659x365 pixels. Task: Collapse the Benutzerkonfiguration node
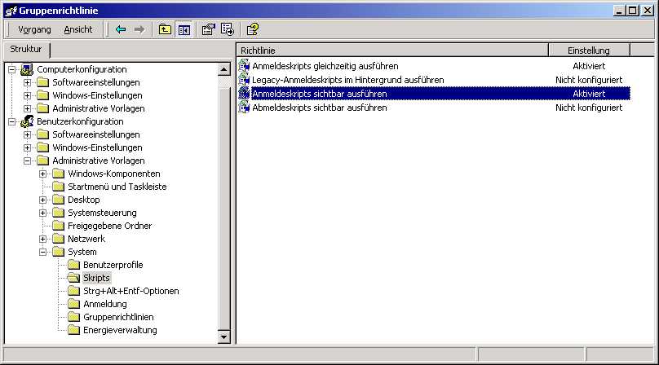tap(12, 121)
